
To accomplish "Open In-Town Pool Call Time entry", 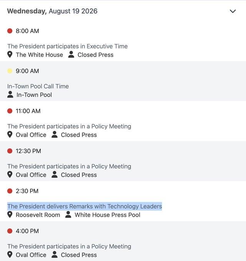I will click(x=38, y=86).
